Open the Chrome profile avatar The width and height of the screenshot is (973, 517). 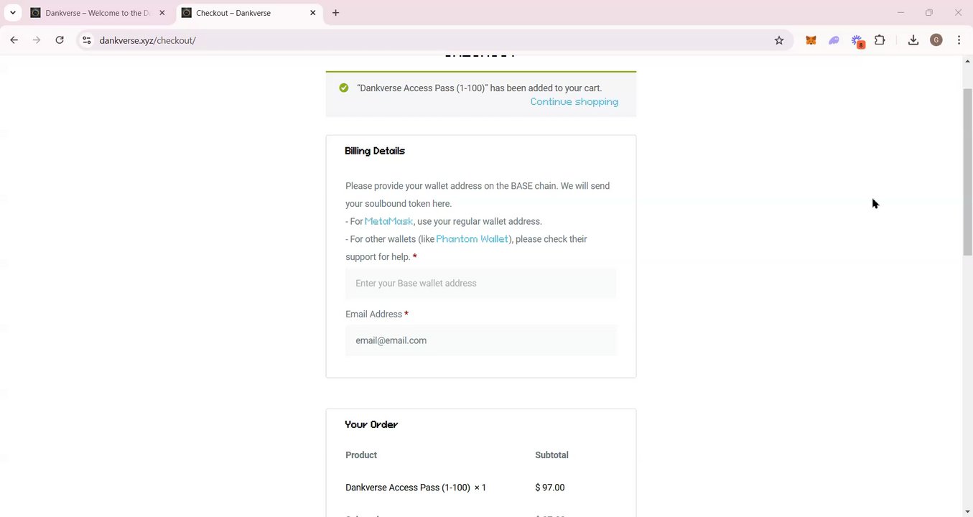point(936,40)
